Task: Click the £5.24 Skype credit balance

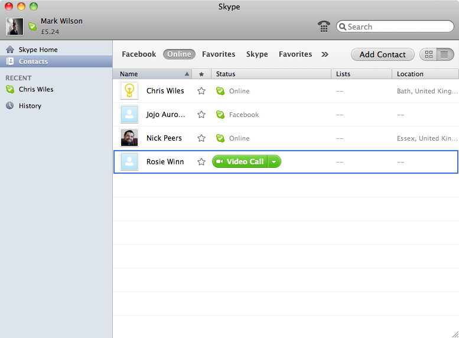Action: 50,32
